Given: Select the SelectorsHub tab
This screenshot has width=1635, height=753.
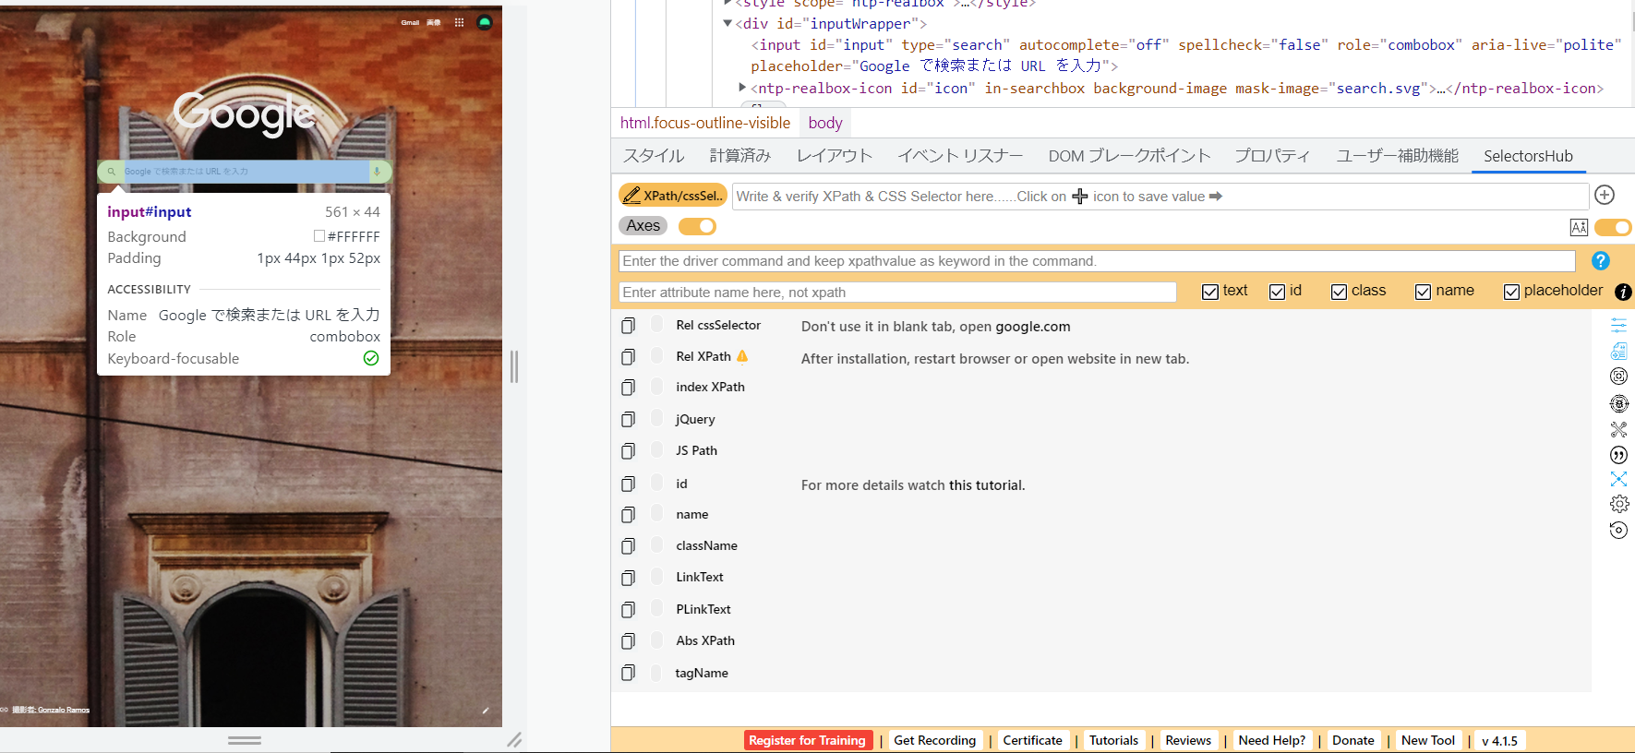Looking at the screenshot, I should [x=1528, y=156].
